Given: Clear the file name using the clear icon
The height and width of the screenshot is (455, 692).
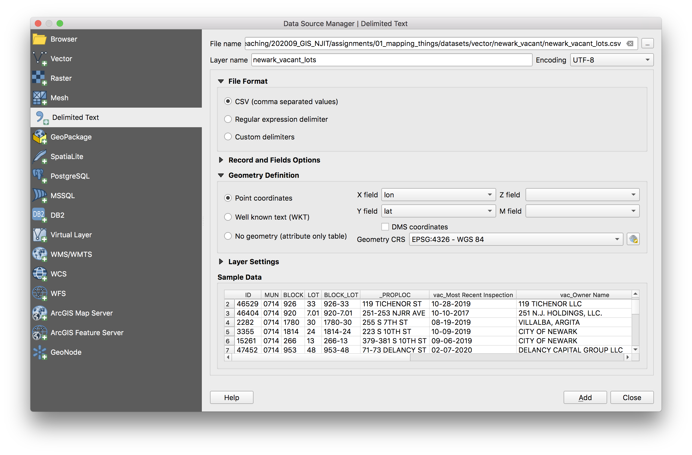Looking at the screenshot, I should (x=630, y=43).
